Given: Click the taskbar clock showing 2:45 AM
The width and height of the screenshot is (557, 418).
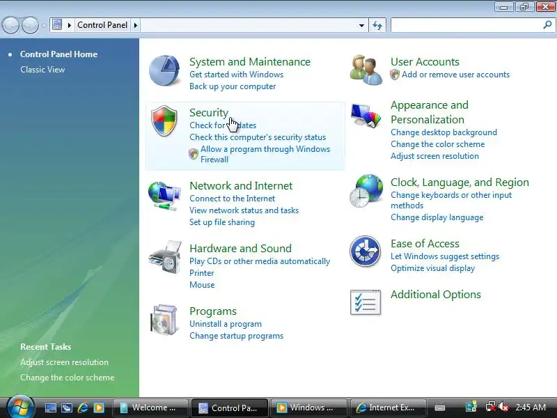Looking at the screenshot, I should point(531,408).
